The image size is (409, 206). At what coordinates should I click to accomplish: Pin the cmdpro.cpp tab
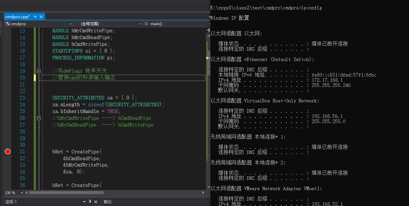click(x=35, y=17)
